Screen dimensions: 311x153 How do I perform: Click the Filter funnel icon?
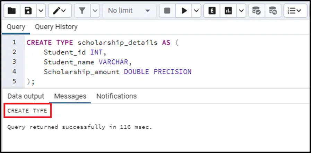82,11
